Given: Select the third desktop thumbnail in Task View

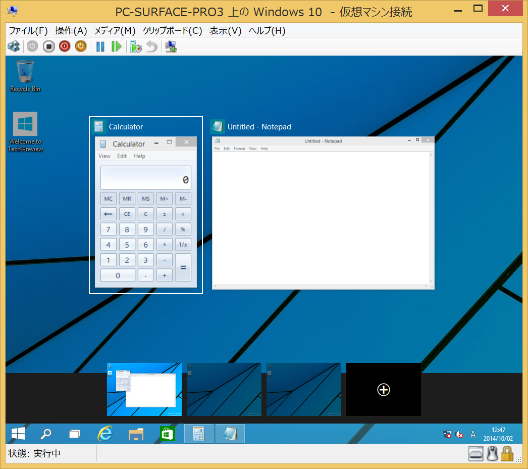Looking at the screenshot, I should click(x=303, y=390).
